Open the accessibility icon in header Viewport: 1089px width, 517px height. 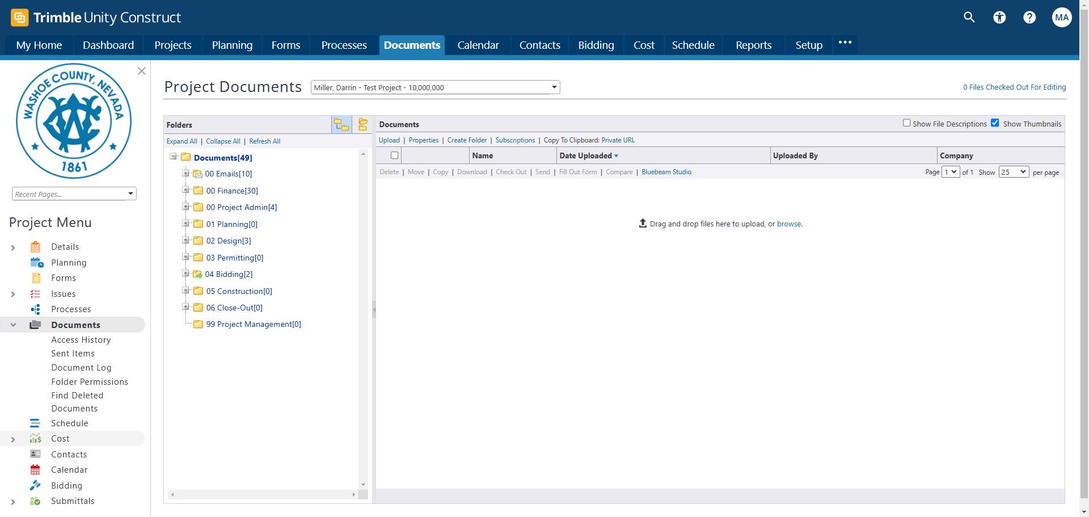click(x=999, y=18)
